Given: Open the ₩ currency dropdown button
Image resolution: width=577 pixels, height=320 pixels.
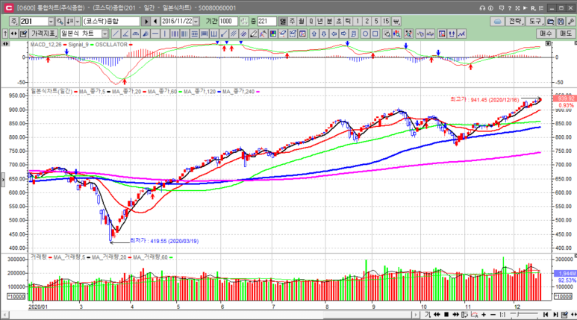Looking at the screenshot, I should [x=396, y=22].
